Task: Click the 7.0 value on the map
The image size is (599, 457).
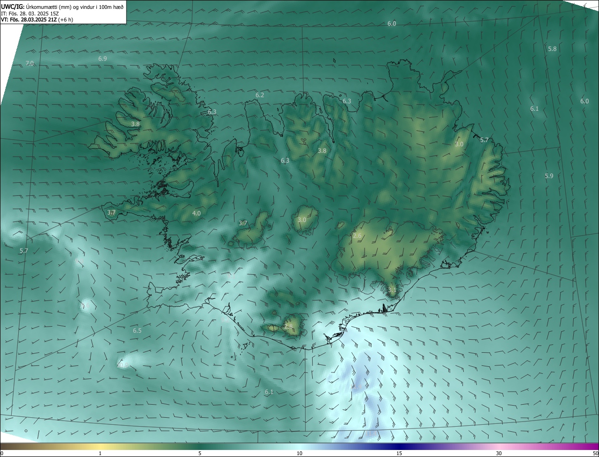Action: [29, 63]
